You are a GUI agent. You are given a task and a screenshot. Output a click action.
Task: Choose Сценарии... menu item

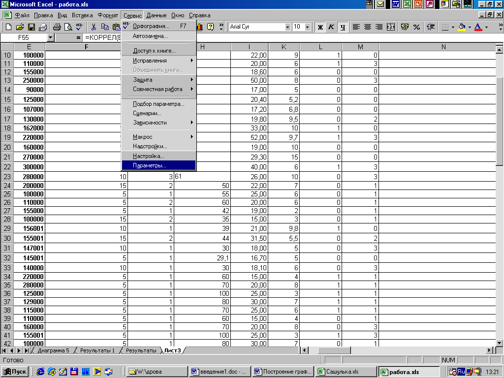[159, 113]
